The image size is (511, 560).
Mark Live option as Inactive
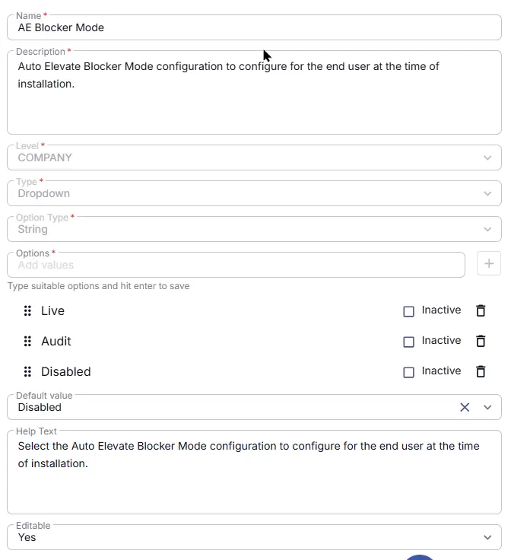tap(408, 311)
